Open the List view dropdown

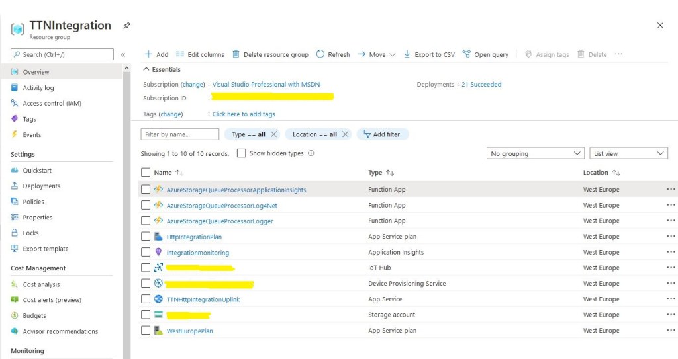(x=628, y=153)
